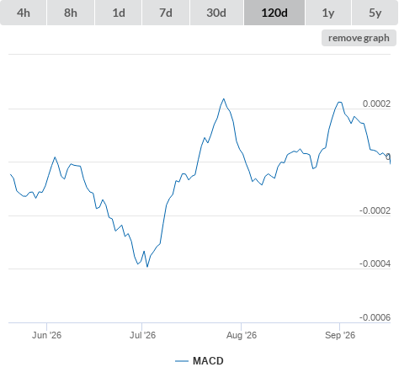This screenshot has height=383, width=399.
Task: View the 5y time range
Action: [x=375, y=13]
